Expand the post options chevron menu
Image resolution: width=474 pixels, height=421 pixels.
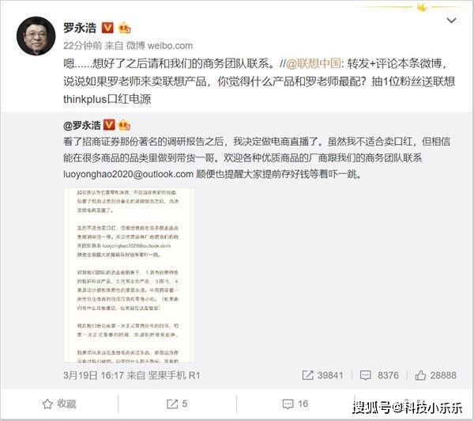pos(451,21)
